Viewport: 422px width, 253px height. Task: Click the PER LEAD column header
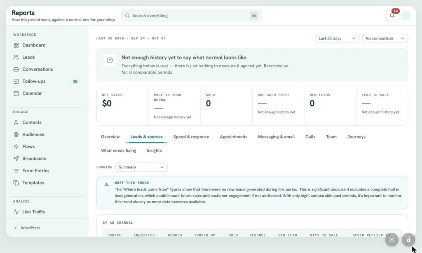288,235
